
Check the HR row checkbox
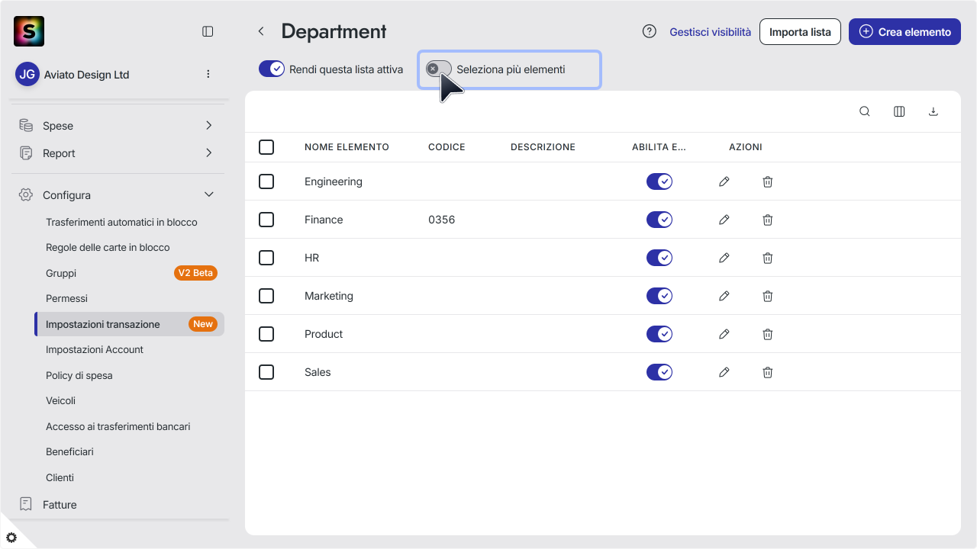coord(266,258)
